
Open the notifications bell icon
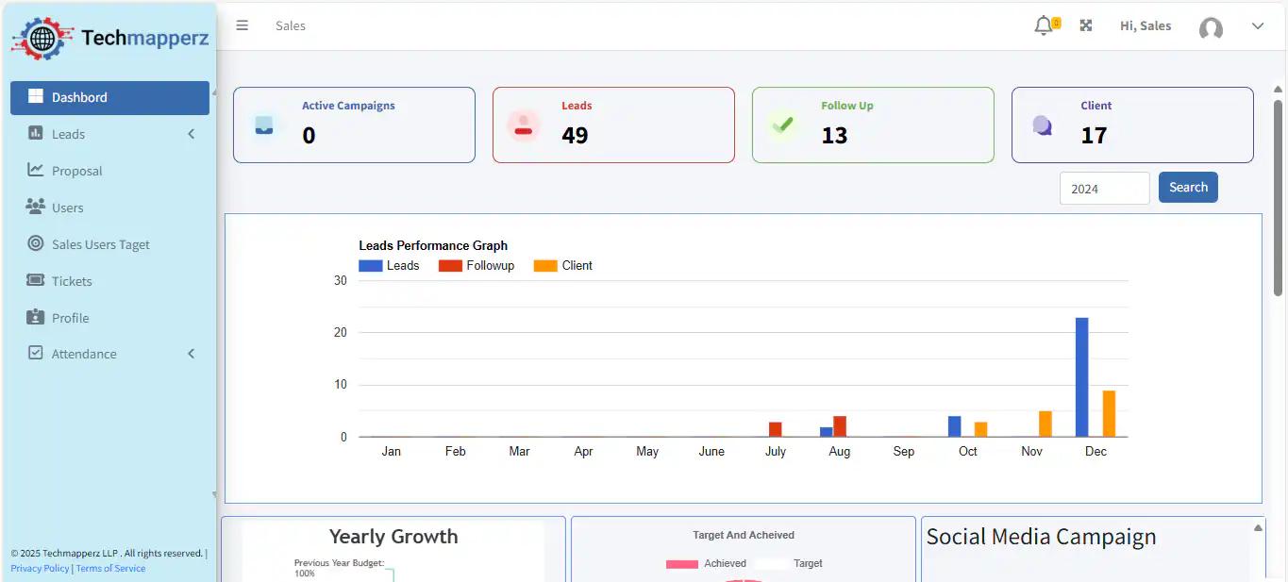[1043, 25]
